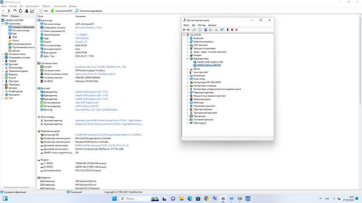Click scan for hardware changes monitor icon
Image resolution: width=362 pixels, height=203 pixels.
222,30
